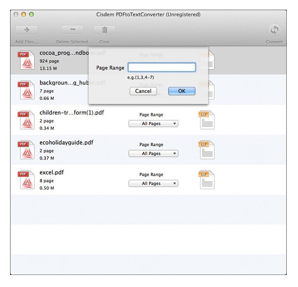The height and width of the screenshot is (287, 298).
Task: Select the children-tr...form(1).pdf PDF icon
Action: [26, 120]
